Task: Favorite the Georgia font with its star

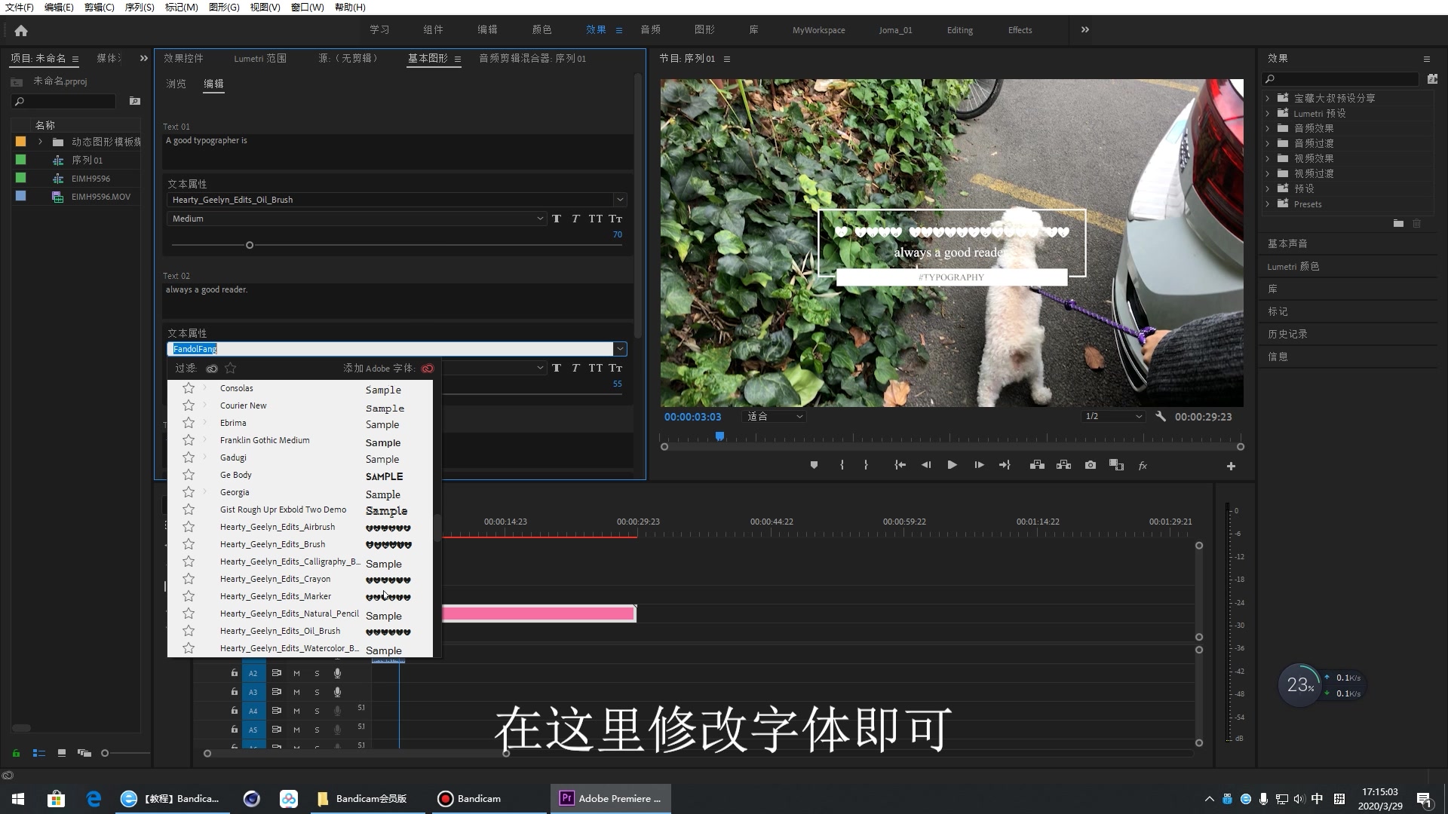Action: [x=189, y=492]
